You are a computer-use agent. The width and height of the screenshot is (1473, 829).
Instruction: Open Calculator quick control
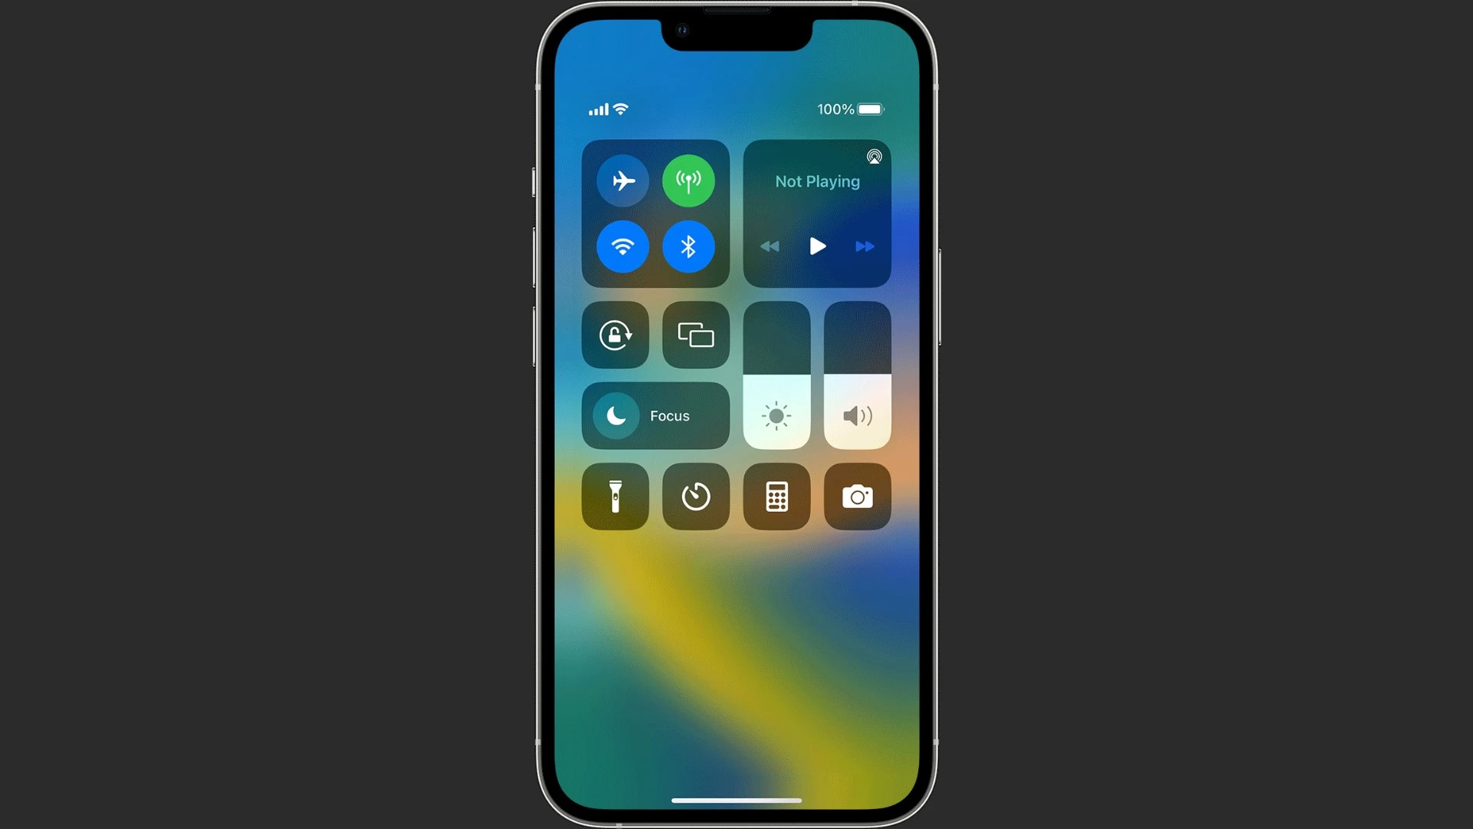(777, 496)
